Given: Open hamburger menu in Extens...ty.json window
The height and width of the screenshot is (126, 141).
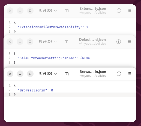Looking at the screenshot, I should click(130, 11).
